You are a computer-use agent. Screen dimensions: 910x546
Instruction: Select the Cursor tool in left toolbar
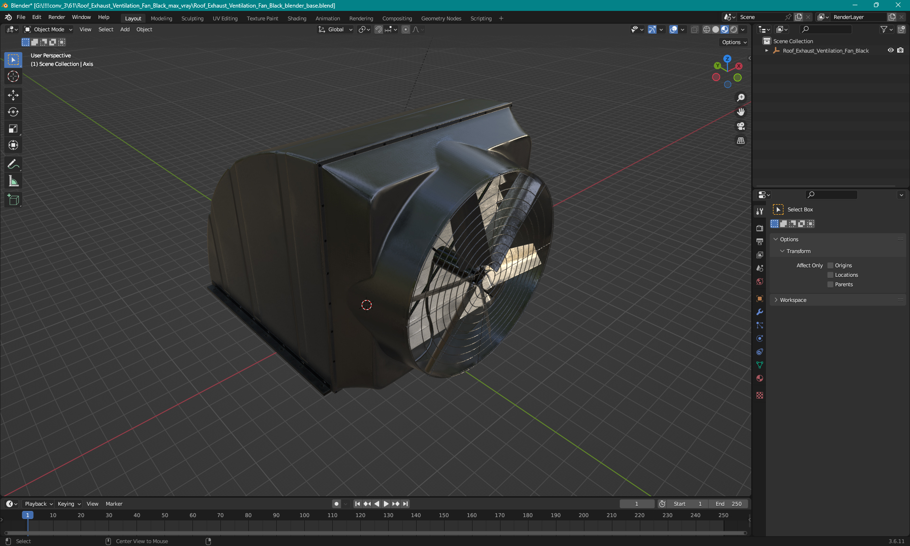pyautogui.click(x=13, y=76)
